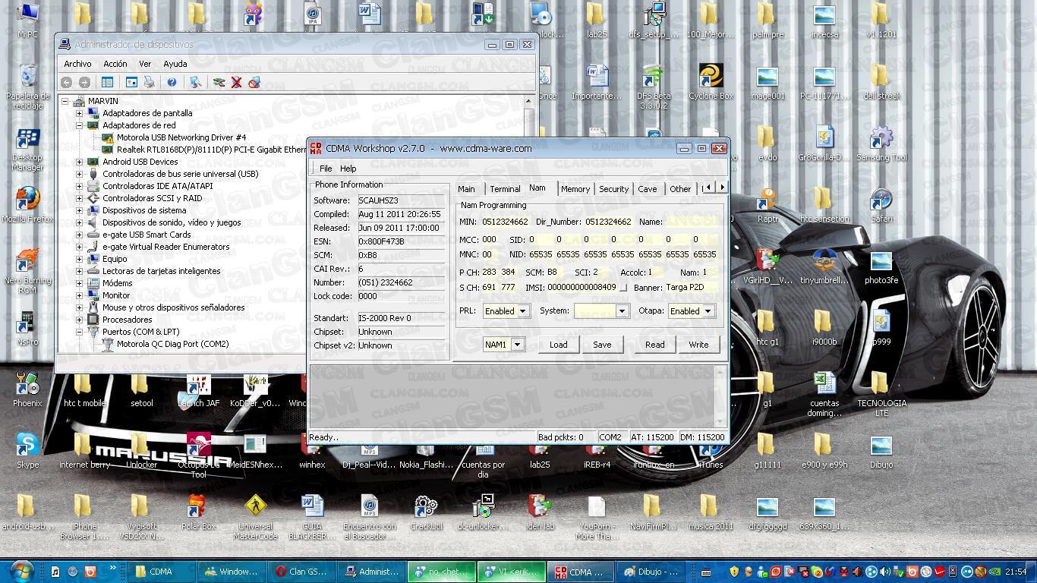
Task: Open Phoenix desktop shortcut
Action: click(27, 389)
